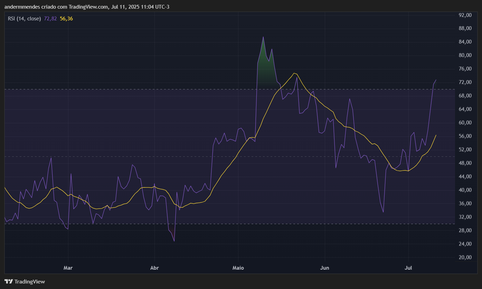
Task: Click the Abr label on time axis
Action: pos(154,268)
